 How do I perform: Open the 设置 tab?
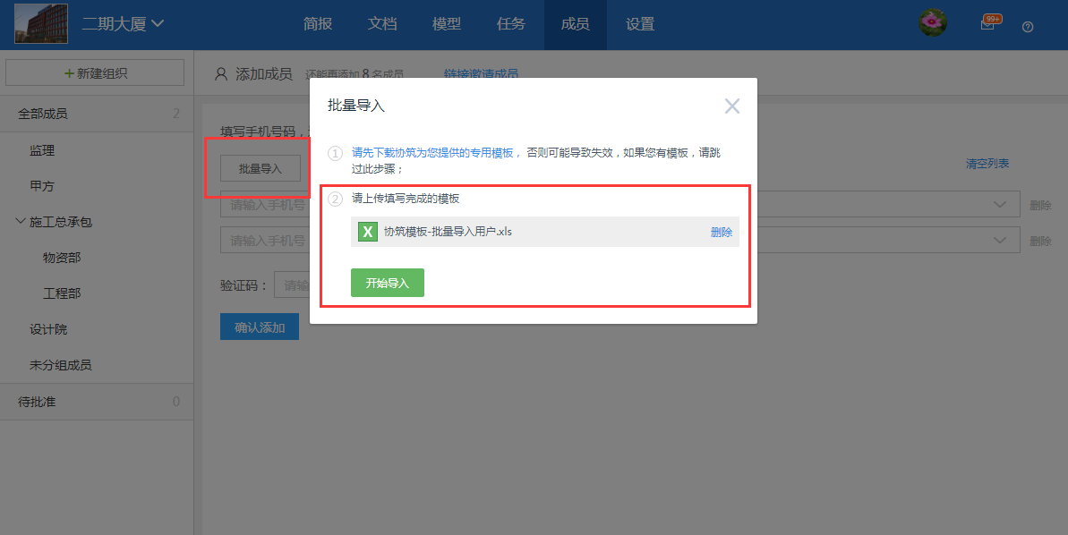pos(640,24)
